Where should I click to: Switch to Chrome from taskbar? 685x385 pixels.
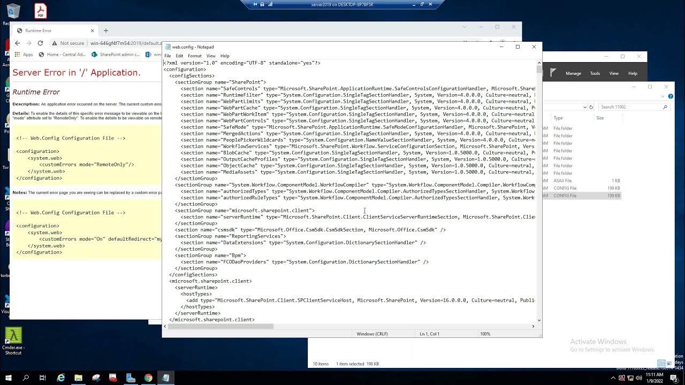[x=148, y=378]
